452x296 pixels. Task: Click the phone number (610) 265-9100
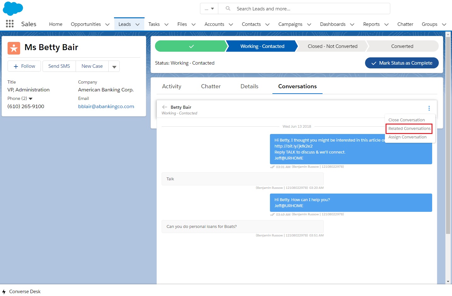(x=26, y=107)
